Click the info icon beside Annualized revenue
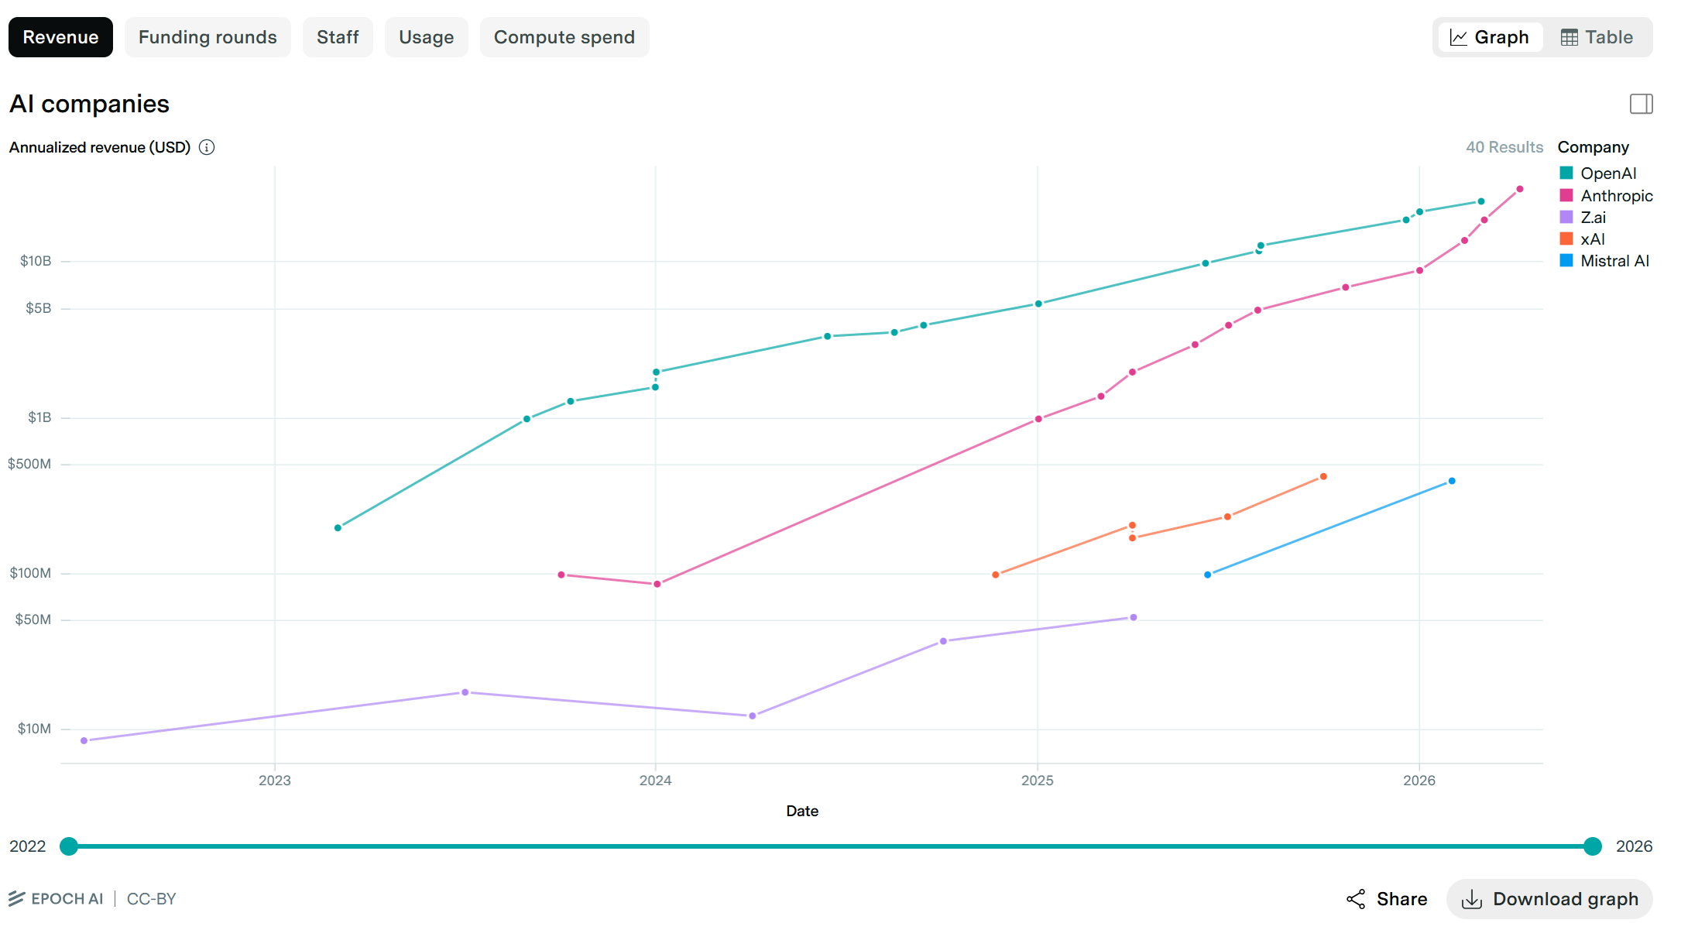Screen dimensions: 1681x930 [207, 147]
